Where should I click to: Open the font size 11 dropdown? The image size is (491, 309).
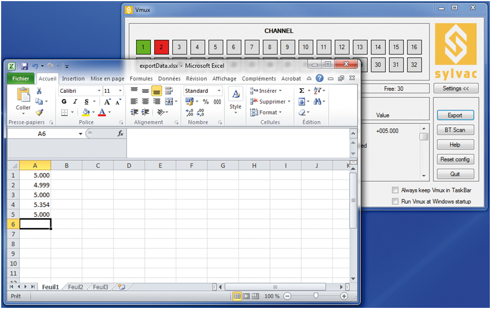(120, 91)
